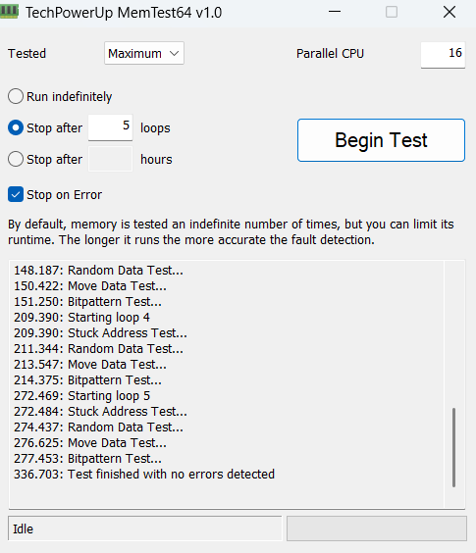Select log line '274.437: Random Data Test...'

98,427
